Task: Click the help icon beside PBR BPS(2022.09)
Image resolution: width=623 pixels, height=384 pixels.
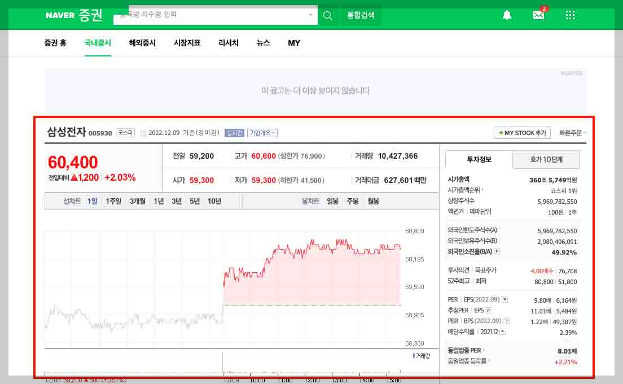Action: [507, 321]
